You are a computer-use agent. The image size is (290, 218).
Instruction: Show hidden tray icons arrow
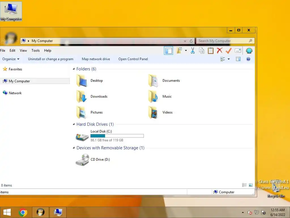click(x=243, y=212)
